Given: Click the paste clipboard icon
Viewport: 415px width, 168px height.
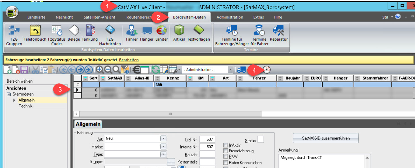Looking at the screenshot, I should coord(52,70).
